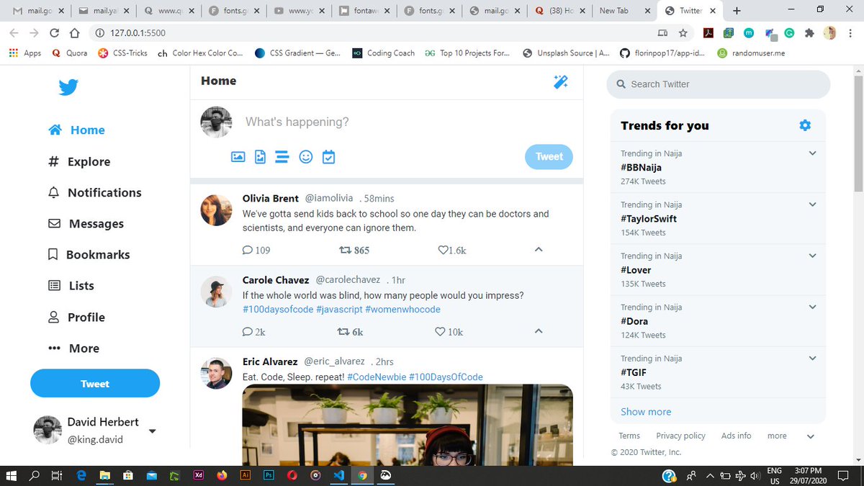Image resolution: width=864 pixels, height=486 pixels.
Task: Go to Chrome home page icon
Action: 74,33
